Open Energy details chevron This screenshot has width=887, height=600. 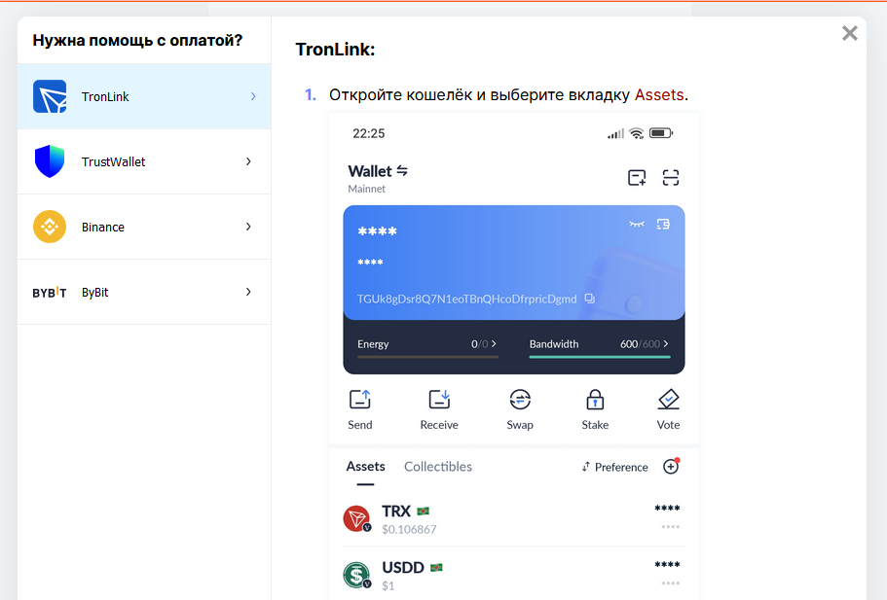[x=494, y=343]
